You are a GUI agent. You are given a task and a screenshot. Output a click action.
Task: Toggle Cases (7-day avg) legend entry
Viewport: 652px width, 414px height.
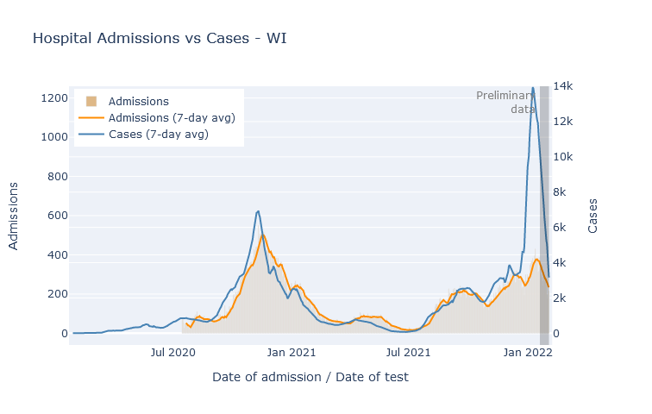point(144,135)
